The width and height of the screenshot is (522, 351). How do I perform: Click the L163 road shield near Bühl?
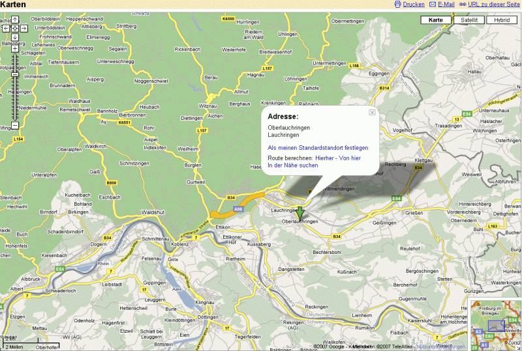pos(493,227)
